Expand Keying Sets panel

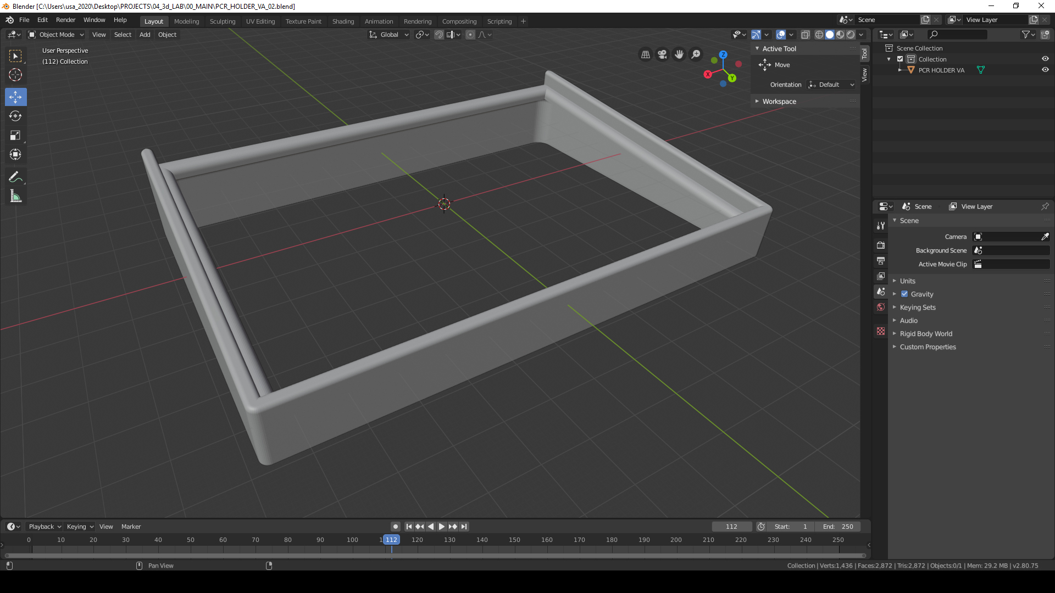[x=917, y=307]
